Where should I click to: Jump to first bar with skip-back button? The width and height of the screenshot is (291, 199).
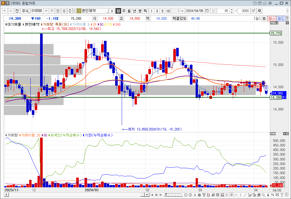click(x=152, y=195)
